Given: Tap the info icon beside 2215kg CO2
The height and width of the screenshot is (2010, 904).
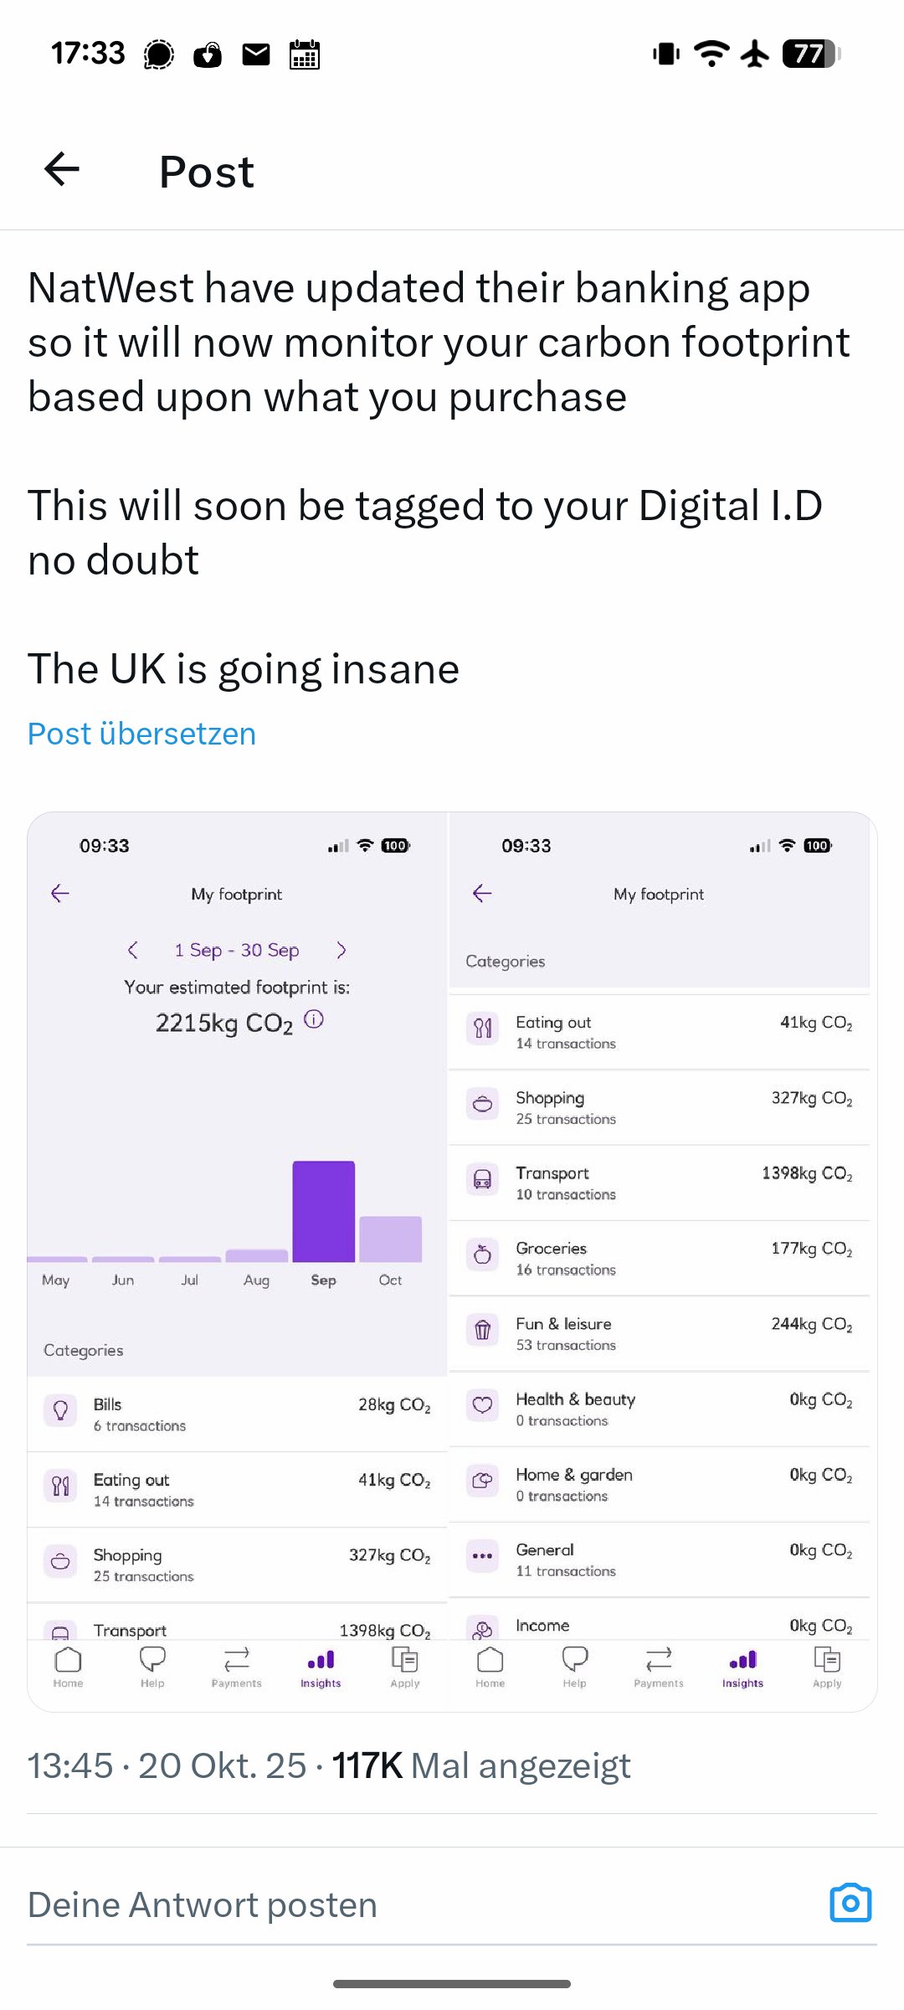Looking at the screenshot, I should tap(314, 1019).
